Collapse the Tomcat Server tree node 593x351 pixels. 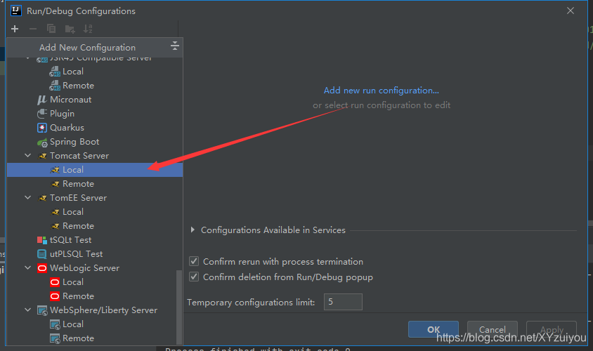point(27,155)
